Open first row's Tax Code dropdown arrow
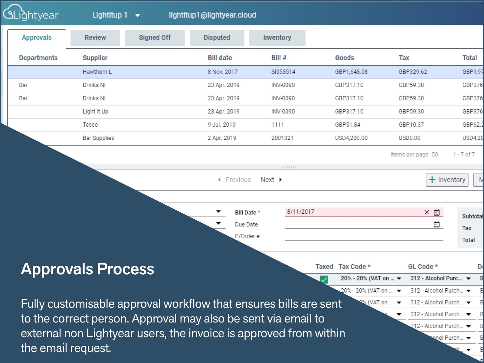Screen dimensions: 484x363 (x=399, y=279)
